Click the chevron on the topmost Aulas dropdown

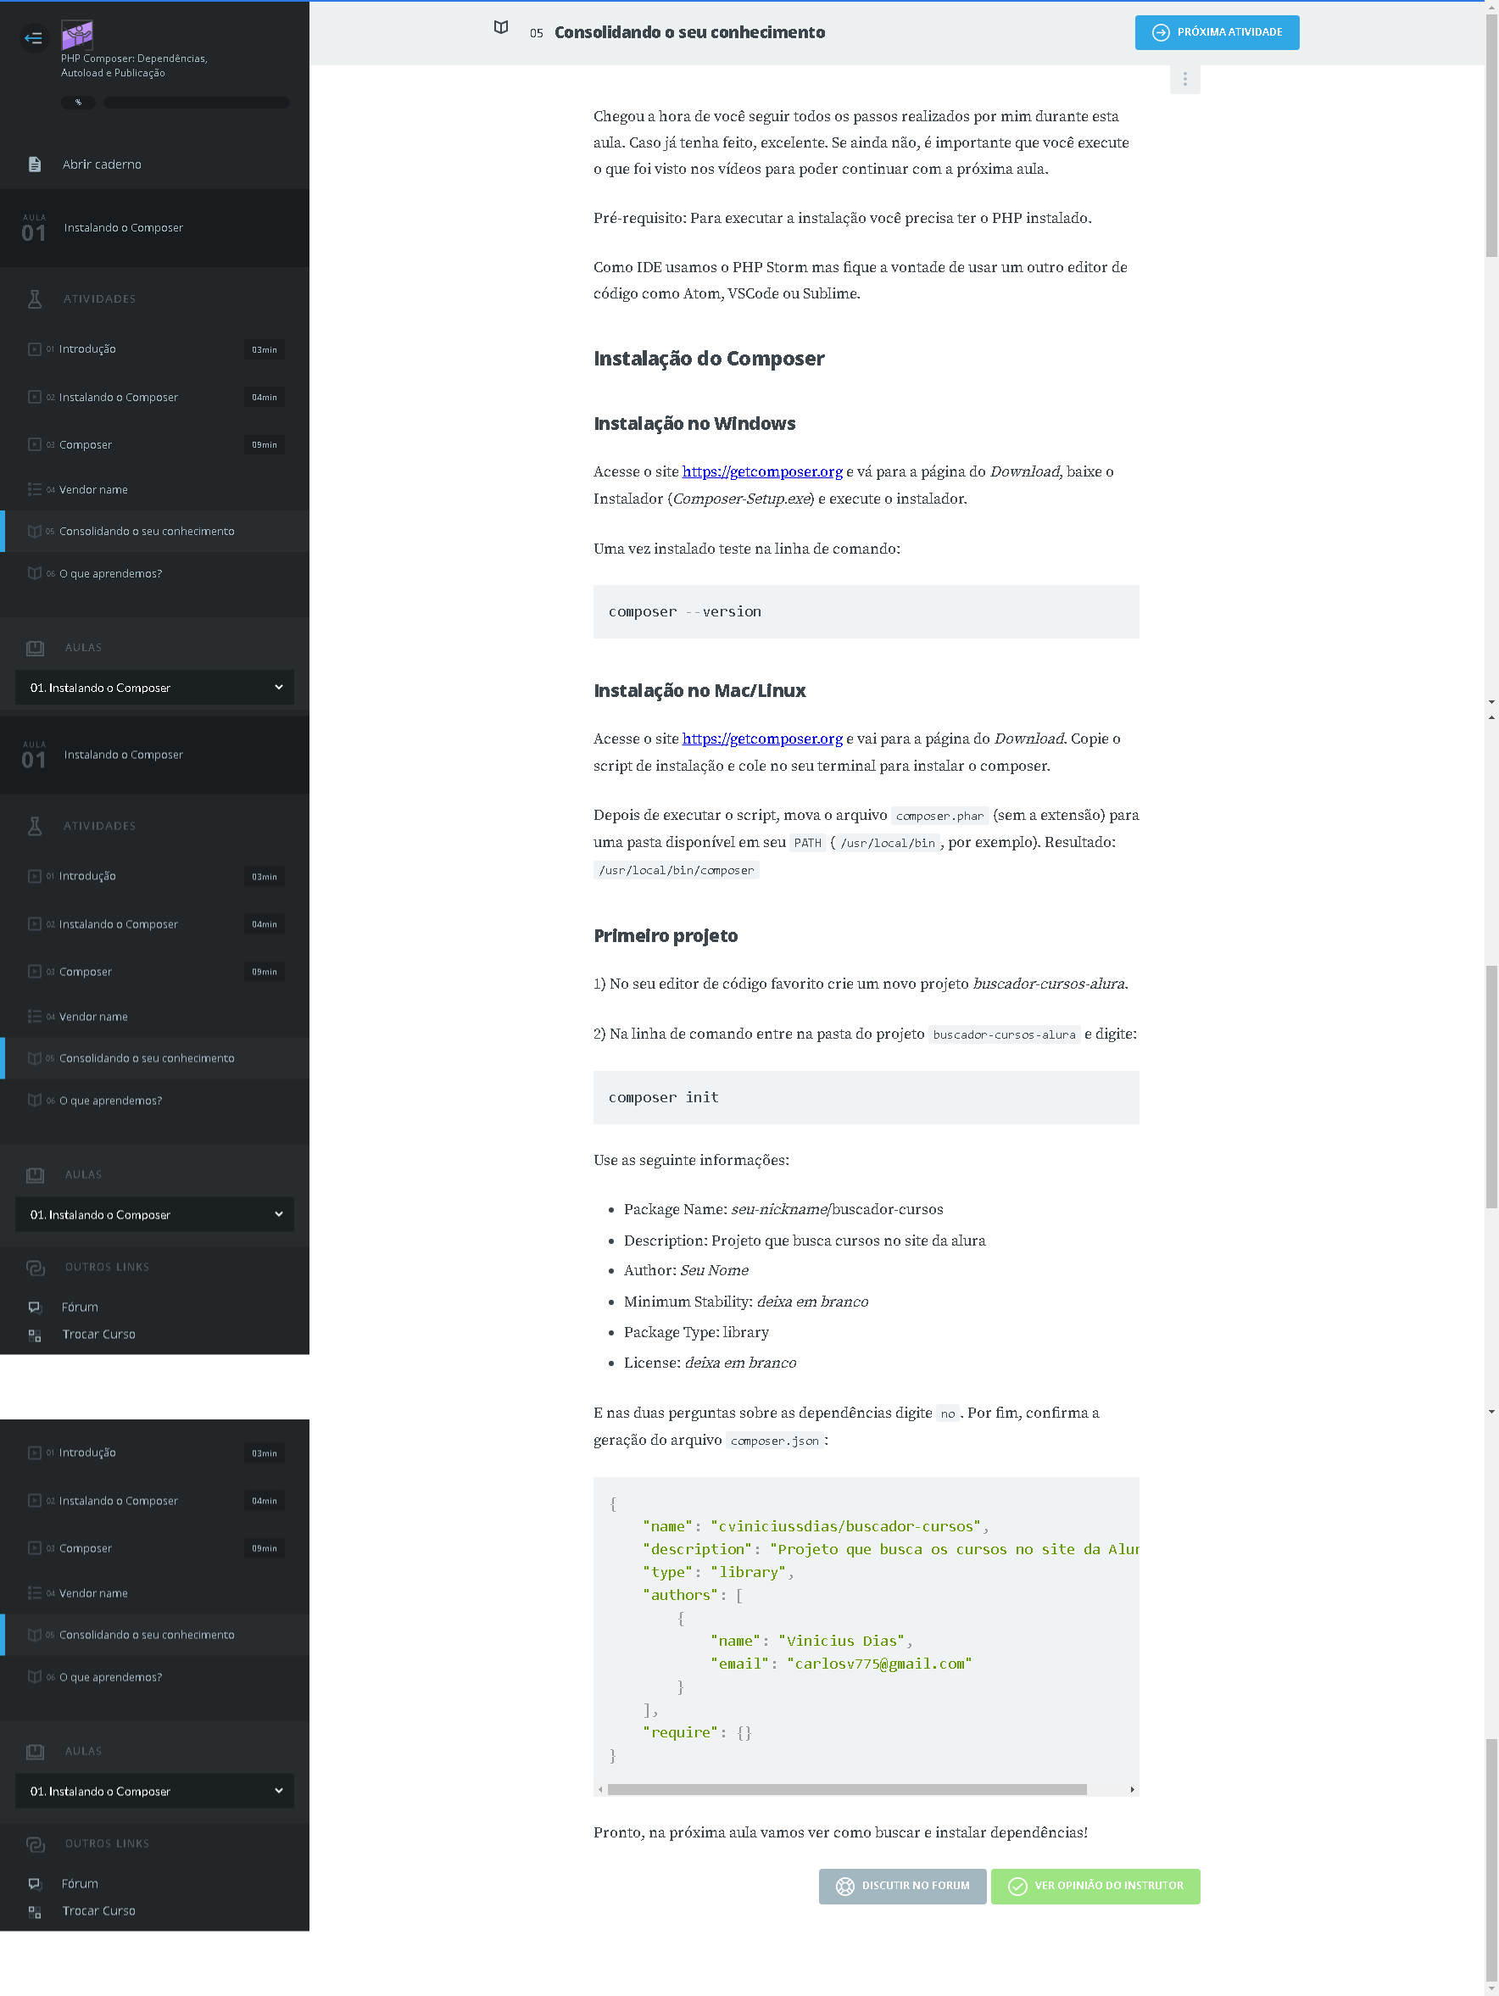pyautogui.click(x=279, y=688)
